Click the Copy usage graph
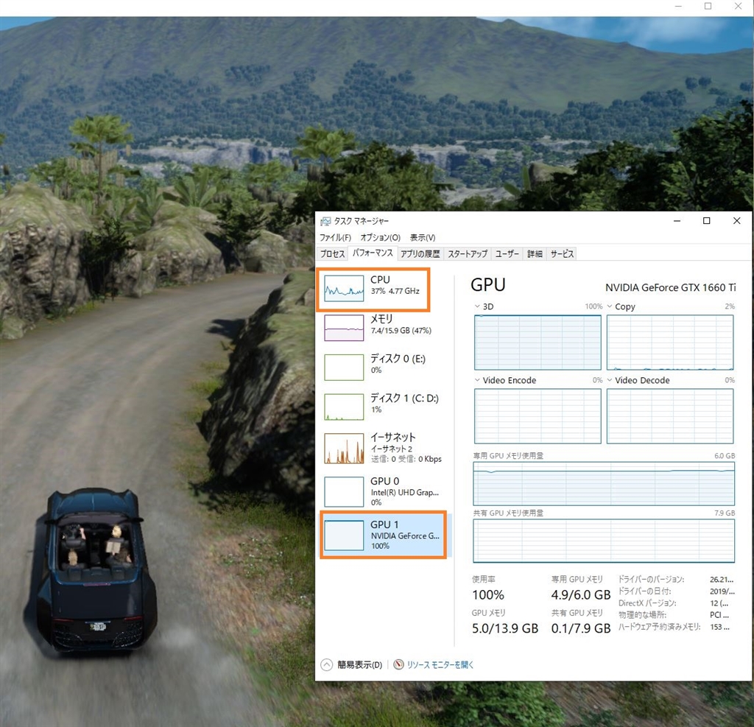This screenshot has height=727, width=754. coord(670,343)
